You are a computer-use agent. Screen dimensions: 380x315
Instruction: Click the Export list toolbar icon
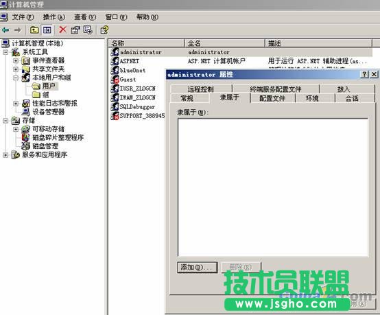(x=88, y=30)
